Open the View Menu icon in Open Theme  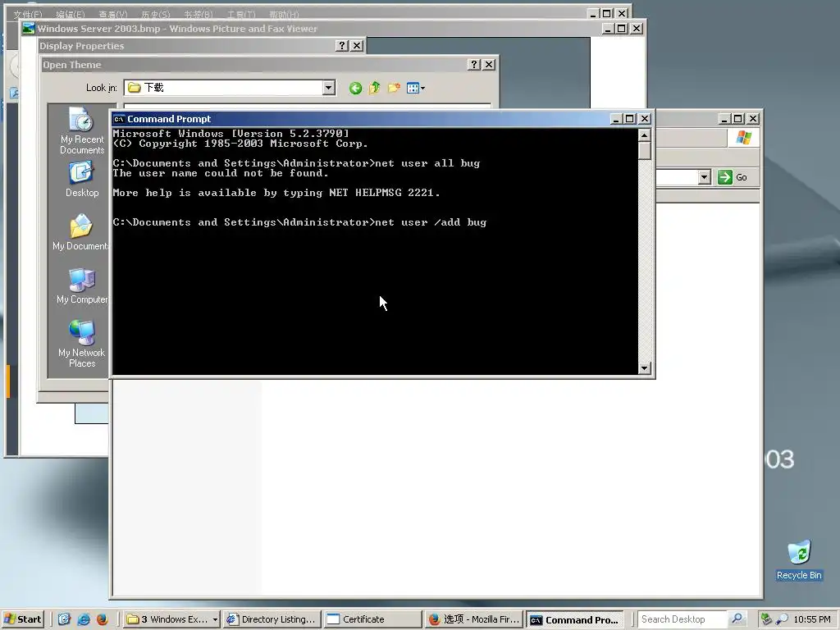coord(415,88)
